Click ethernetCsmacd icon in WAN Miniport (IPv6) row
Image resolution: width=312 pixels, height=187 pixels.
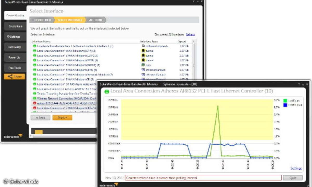coord(143,70)
